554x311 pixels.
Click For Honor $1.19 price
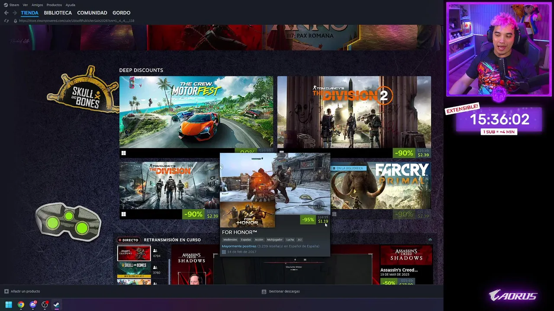(x=323, y=221)
